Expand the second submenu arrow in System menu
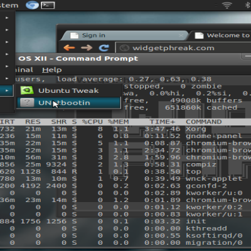The image size is (251, 251). pos(7,30)
